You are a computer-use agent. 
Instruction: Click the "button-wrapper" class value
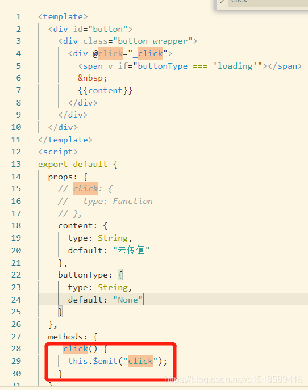[153, 41]
